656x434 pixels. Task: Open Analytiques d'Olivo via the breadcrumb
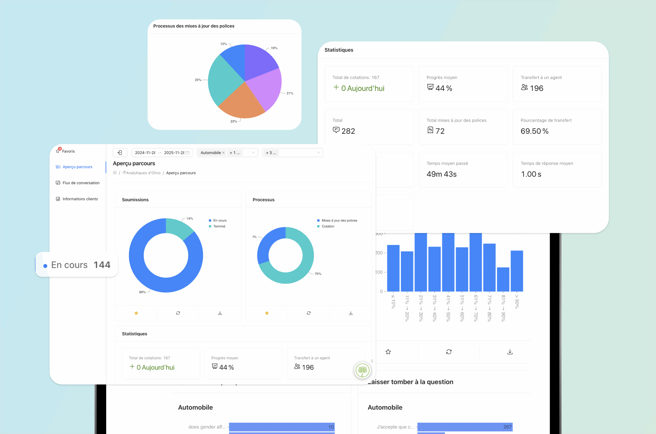coord(143,172)
